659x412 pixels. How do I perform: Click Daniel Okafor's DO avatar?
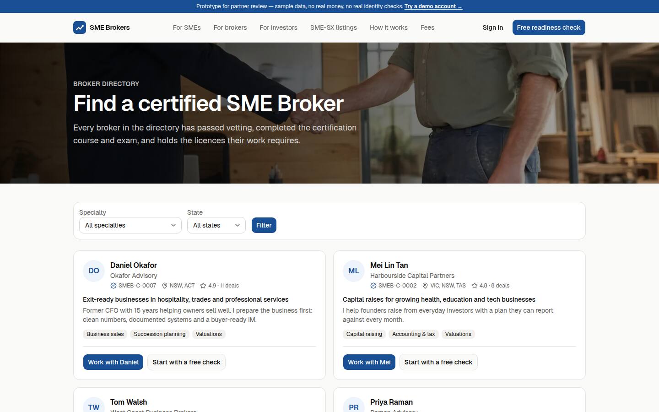(x=94, y=271)
